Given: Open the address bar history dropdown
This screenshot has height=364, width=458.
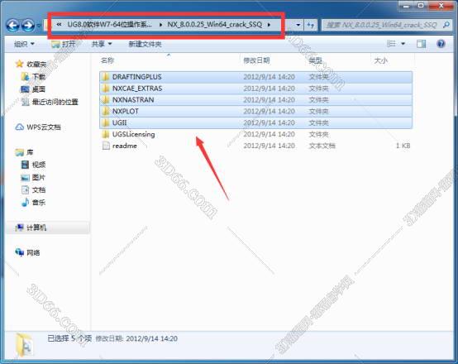Looking at the screenshot, I should pyautogui.click(x=298, y=25).
